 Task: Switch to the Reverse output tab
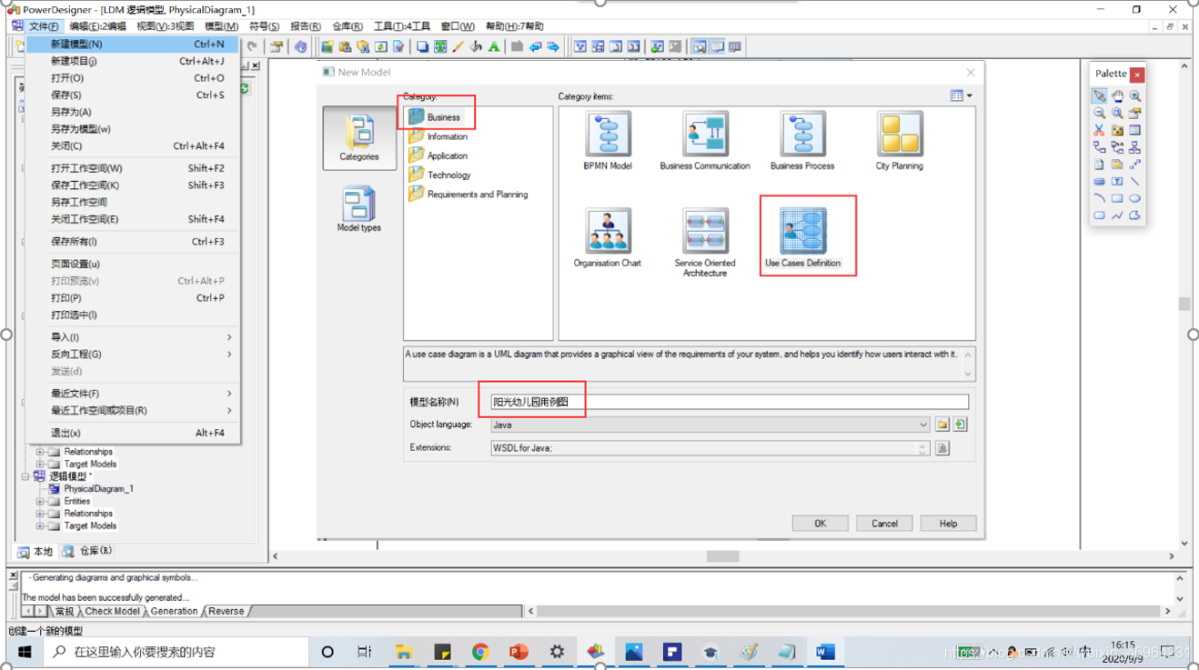point(226,611)
